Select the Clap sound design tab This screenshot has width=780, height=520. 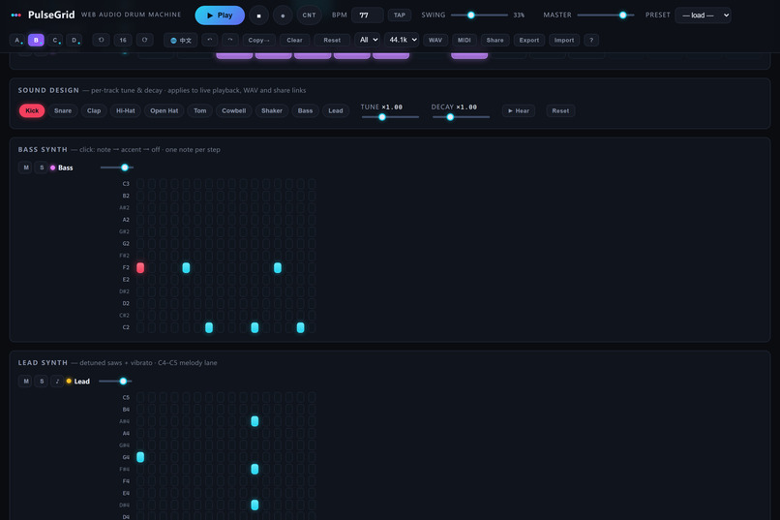94,111
